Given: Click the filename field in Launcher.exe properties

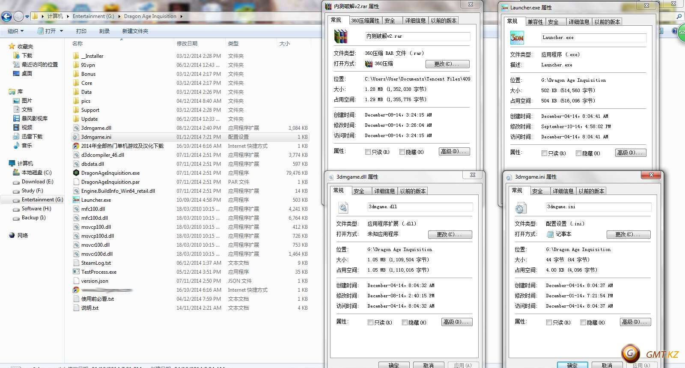Looking at the screenshot, I should pyautogui.click(x=594, y=38).
